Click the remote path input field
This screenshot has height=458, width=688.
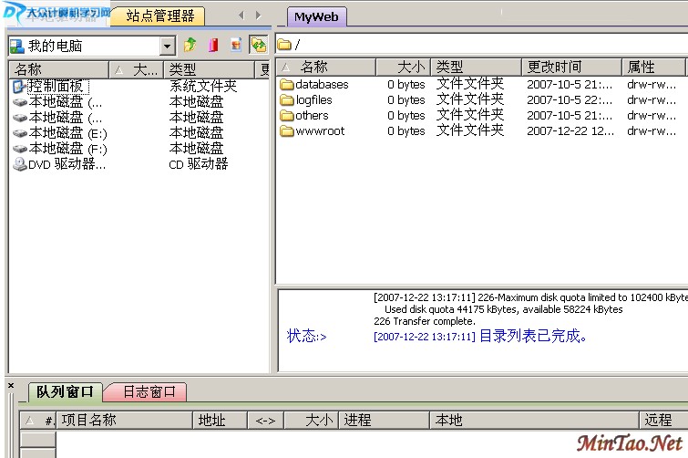coord(483,44)
